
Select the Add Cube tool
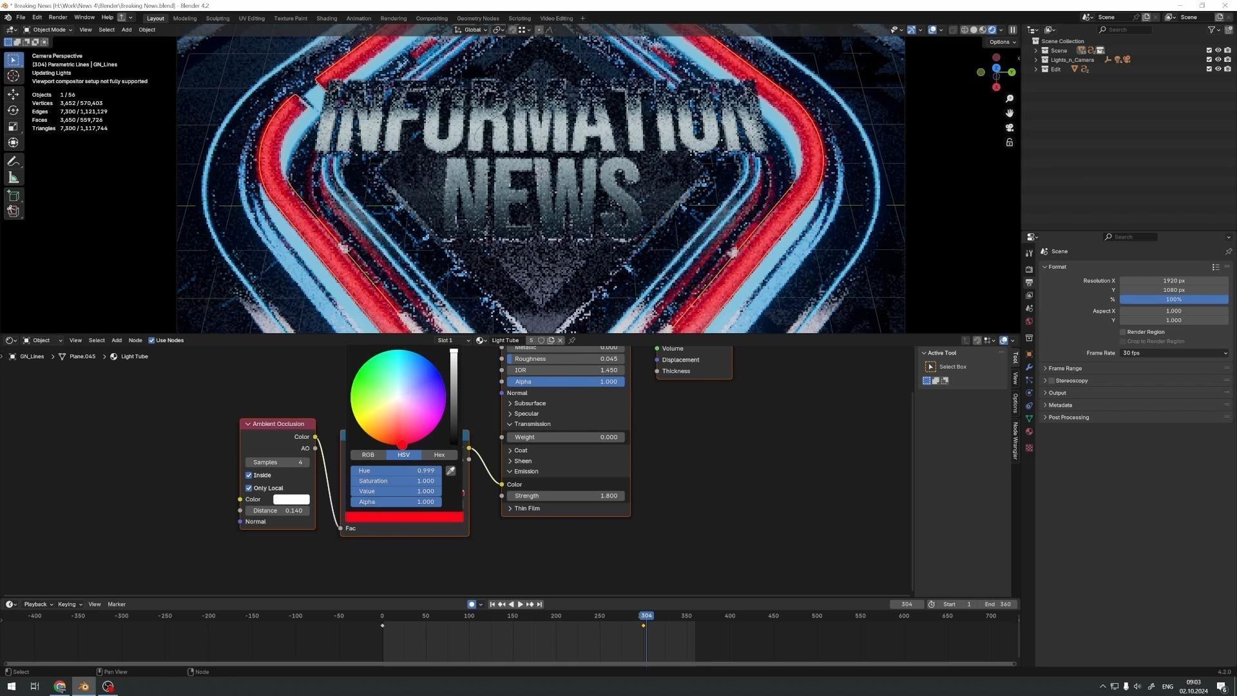tap(13, 196)
